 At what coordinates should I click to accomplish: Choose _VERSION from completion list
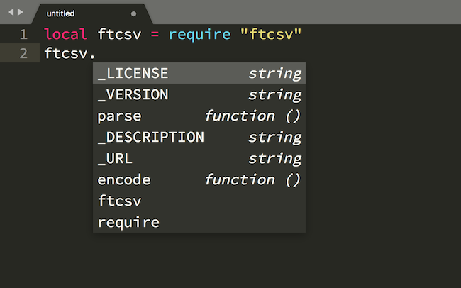(x=199, y=94)
